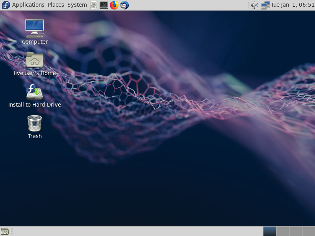Viewport: 315px width, 236px height.
Task: Launch the Thunderbird mail client
Action: [124, 5]
